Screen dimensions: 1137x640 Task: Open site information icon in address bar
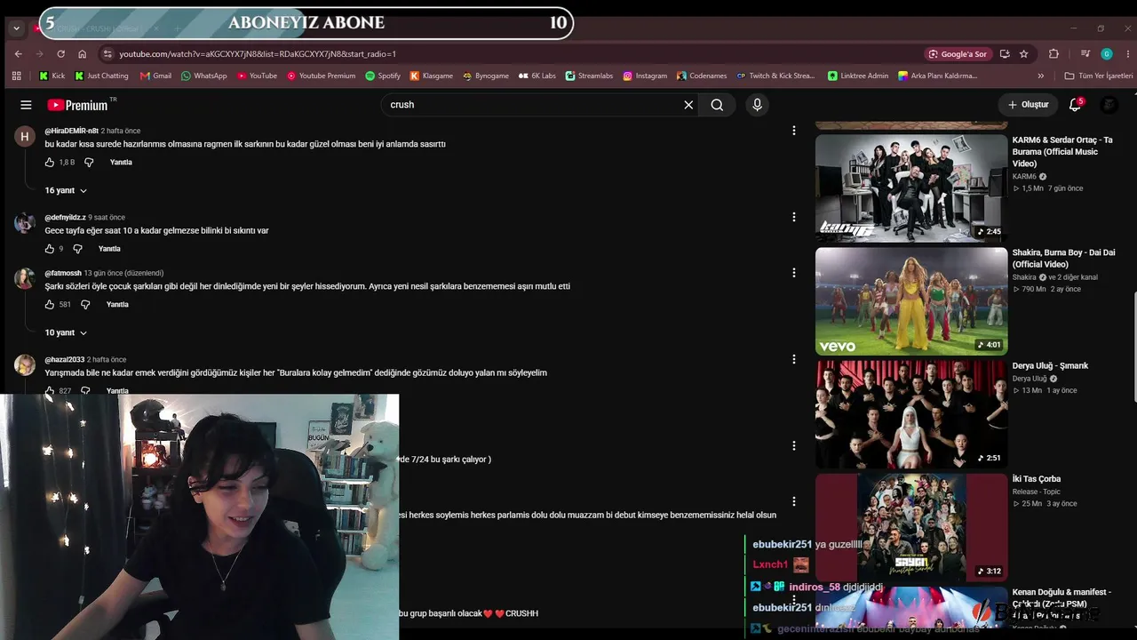pyautogui.click(x=107, y=53)
